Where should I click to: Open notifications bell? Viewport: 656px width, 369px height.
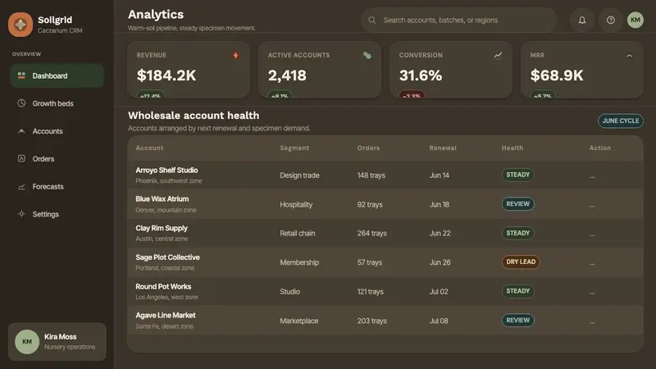click(582, 20)
